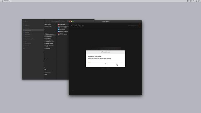Open the Example Graphics folder in Finder
Image resolution: width=201 pixels, height=113 pixels.
click(63, 31)
